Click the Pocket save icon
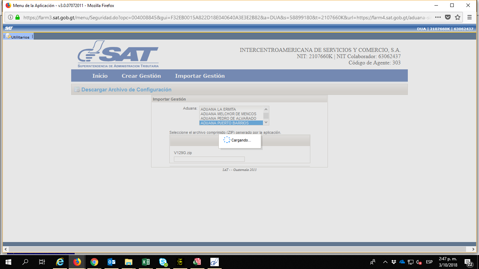 click(448, 17)
